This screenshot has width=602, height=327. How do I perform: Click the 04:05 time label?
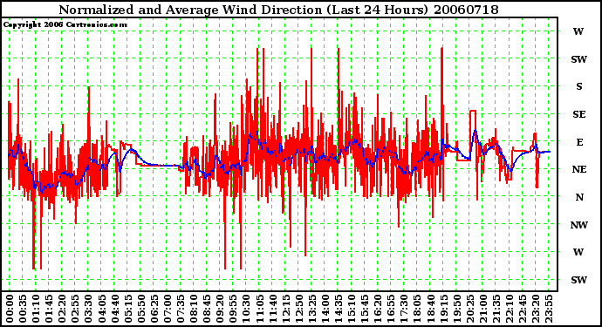click(101, 309)
